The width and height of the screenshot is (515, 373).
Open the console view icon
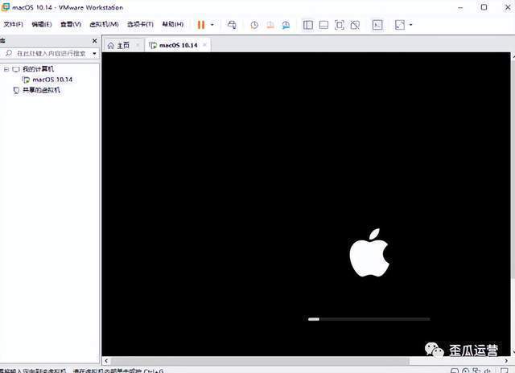pyautogui.click(x=377, y=25)
